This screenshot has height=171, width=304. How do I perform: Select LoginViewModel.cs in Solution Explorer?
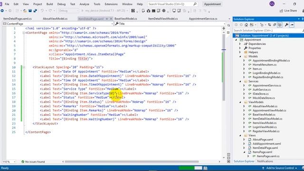pyautogui.click(x=265, y=127)
